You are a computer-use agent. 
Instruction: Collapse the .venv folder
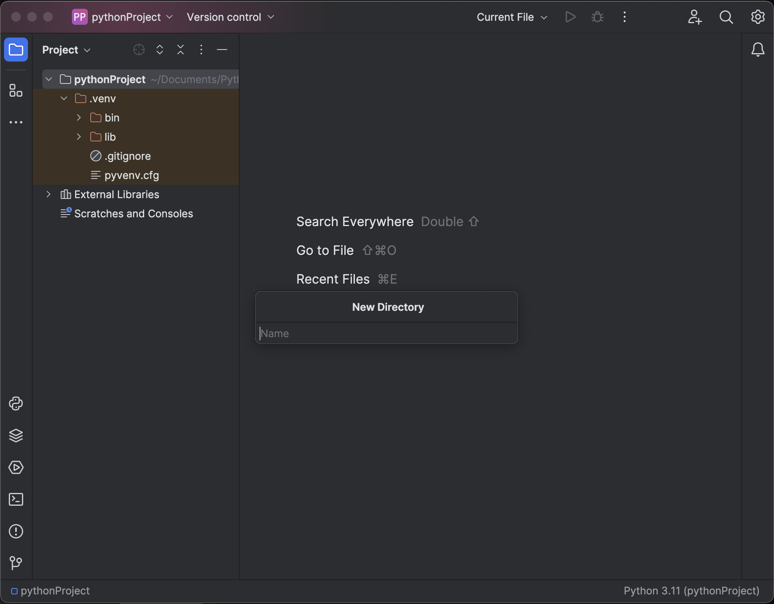pos(64,98)
